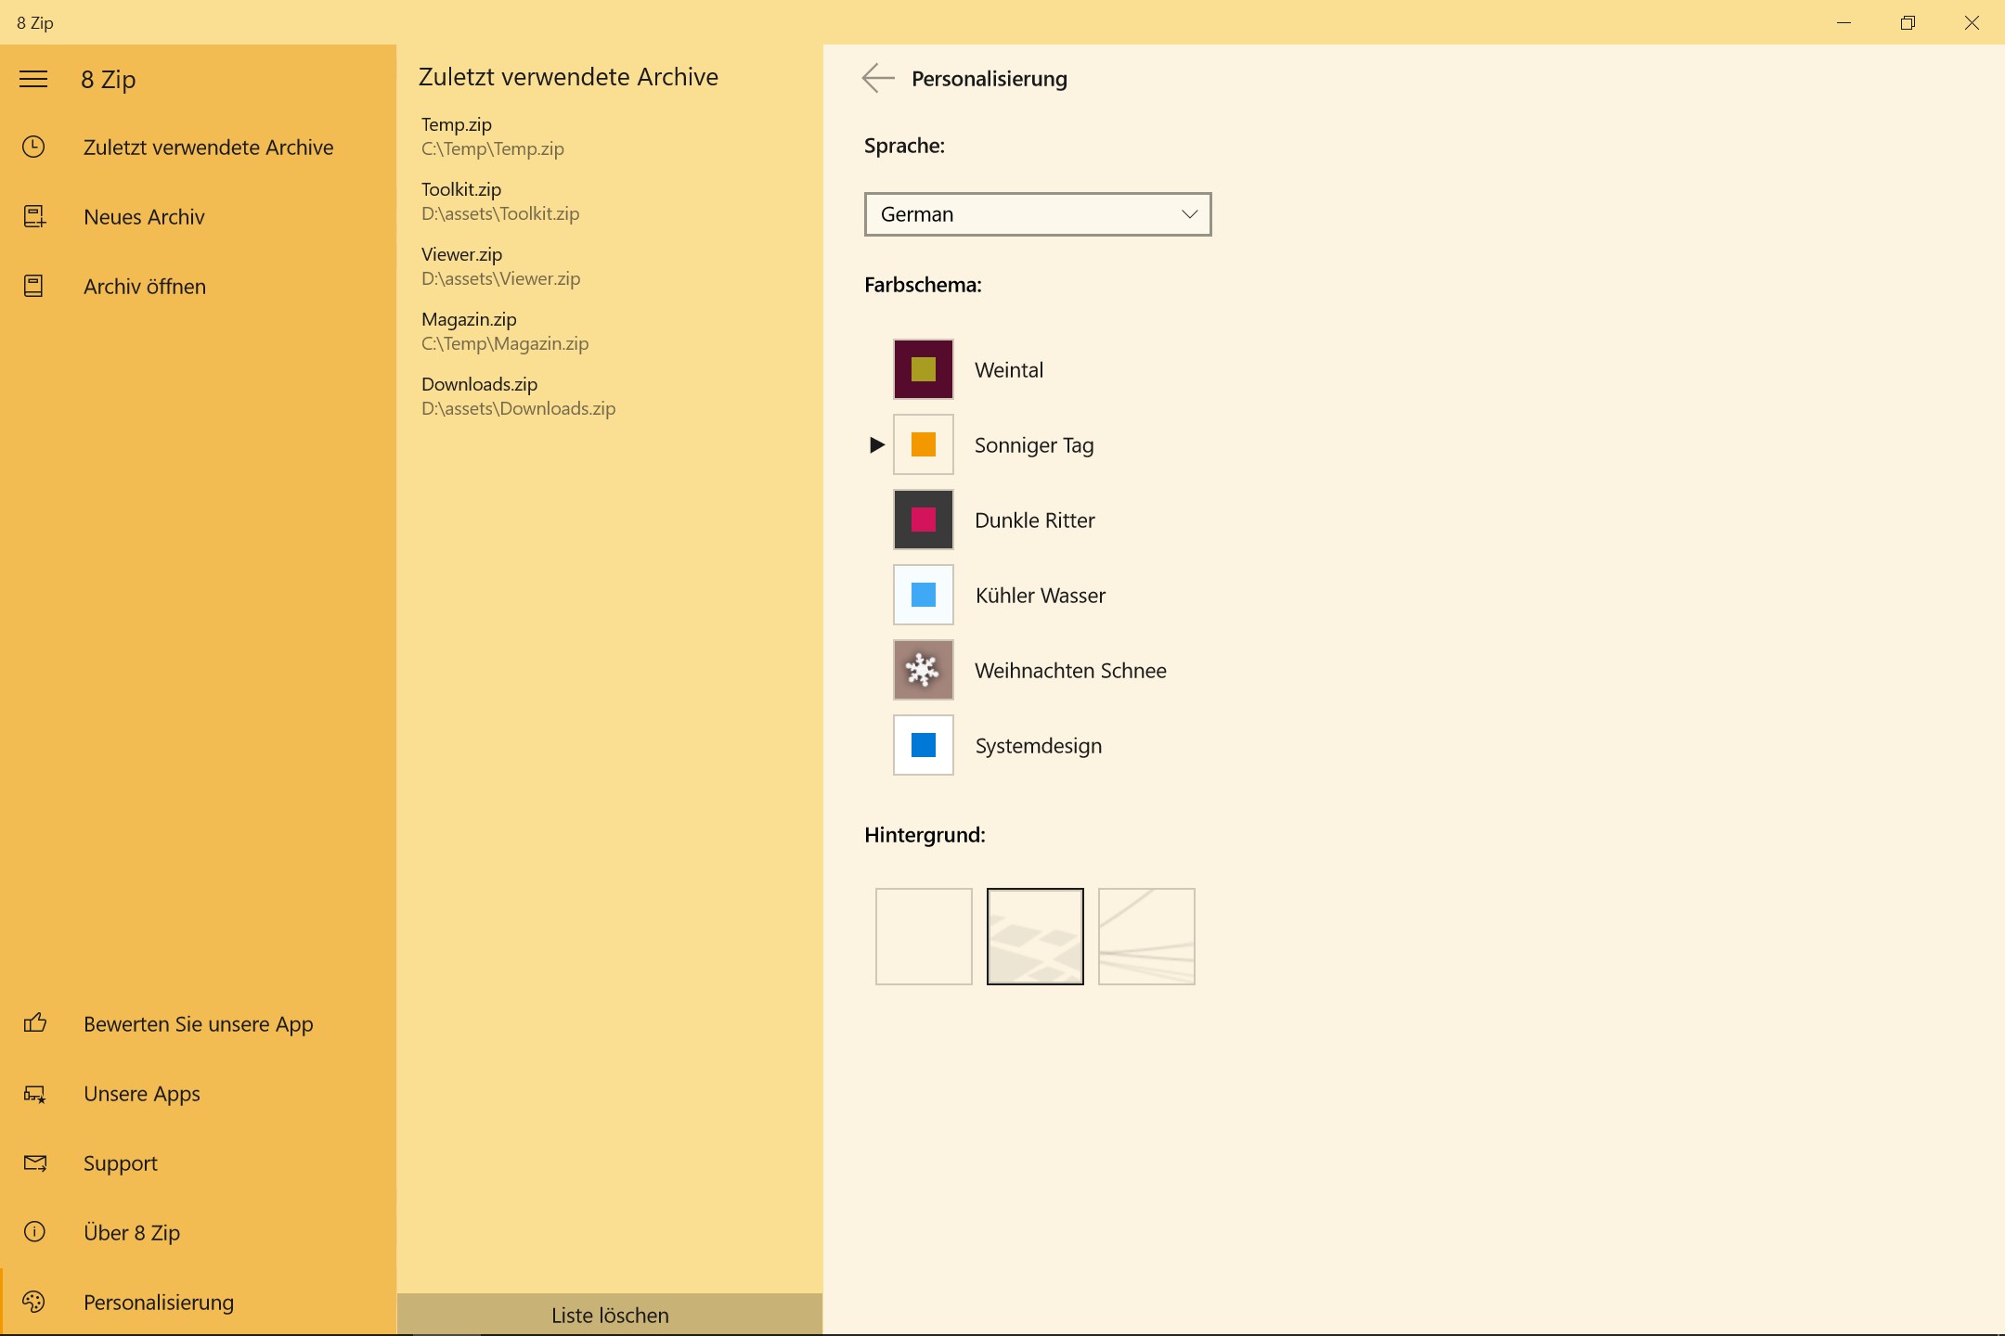Viewport: 2005px width, 1336px height.
Task: Switch to the Personalisierung menu entry
Action: click(x=158, y=1302)
